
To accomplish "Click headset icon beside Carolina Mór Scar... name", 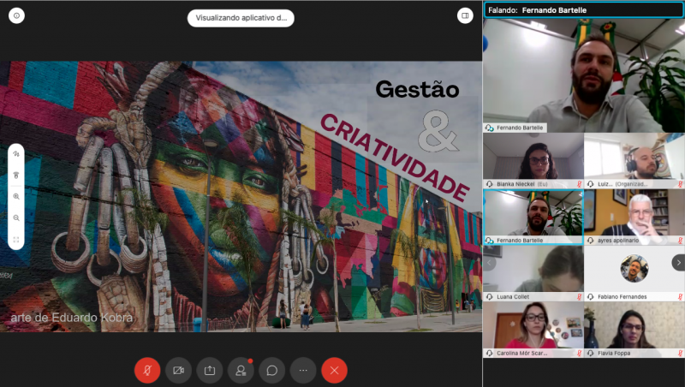I will coord(490,354).
